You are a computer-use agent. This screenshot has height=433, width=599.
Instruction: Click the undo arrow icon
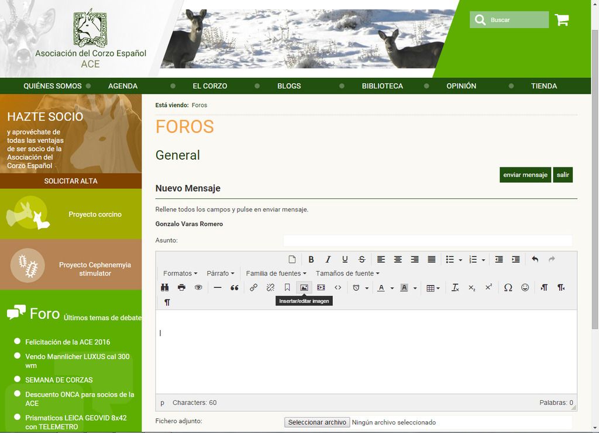click(535, 259)
